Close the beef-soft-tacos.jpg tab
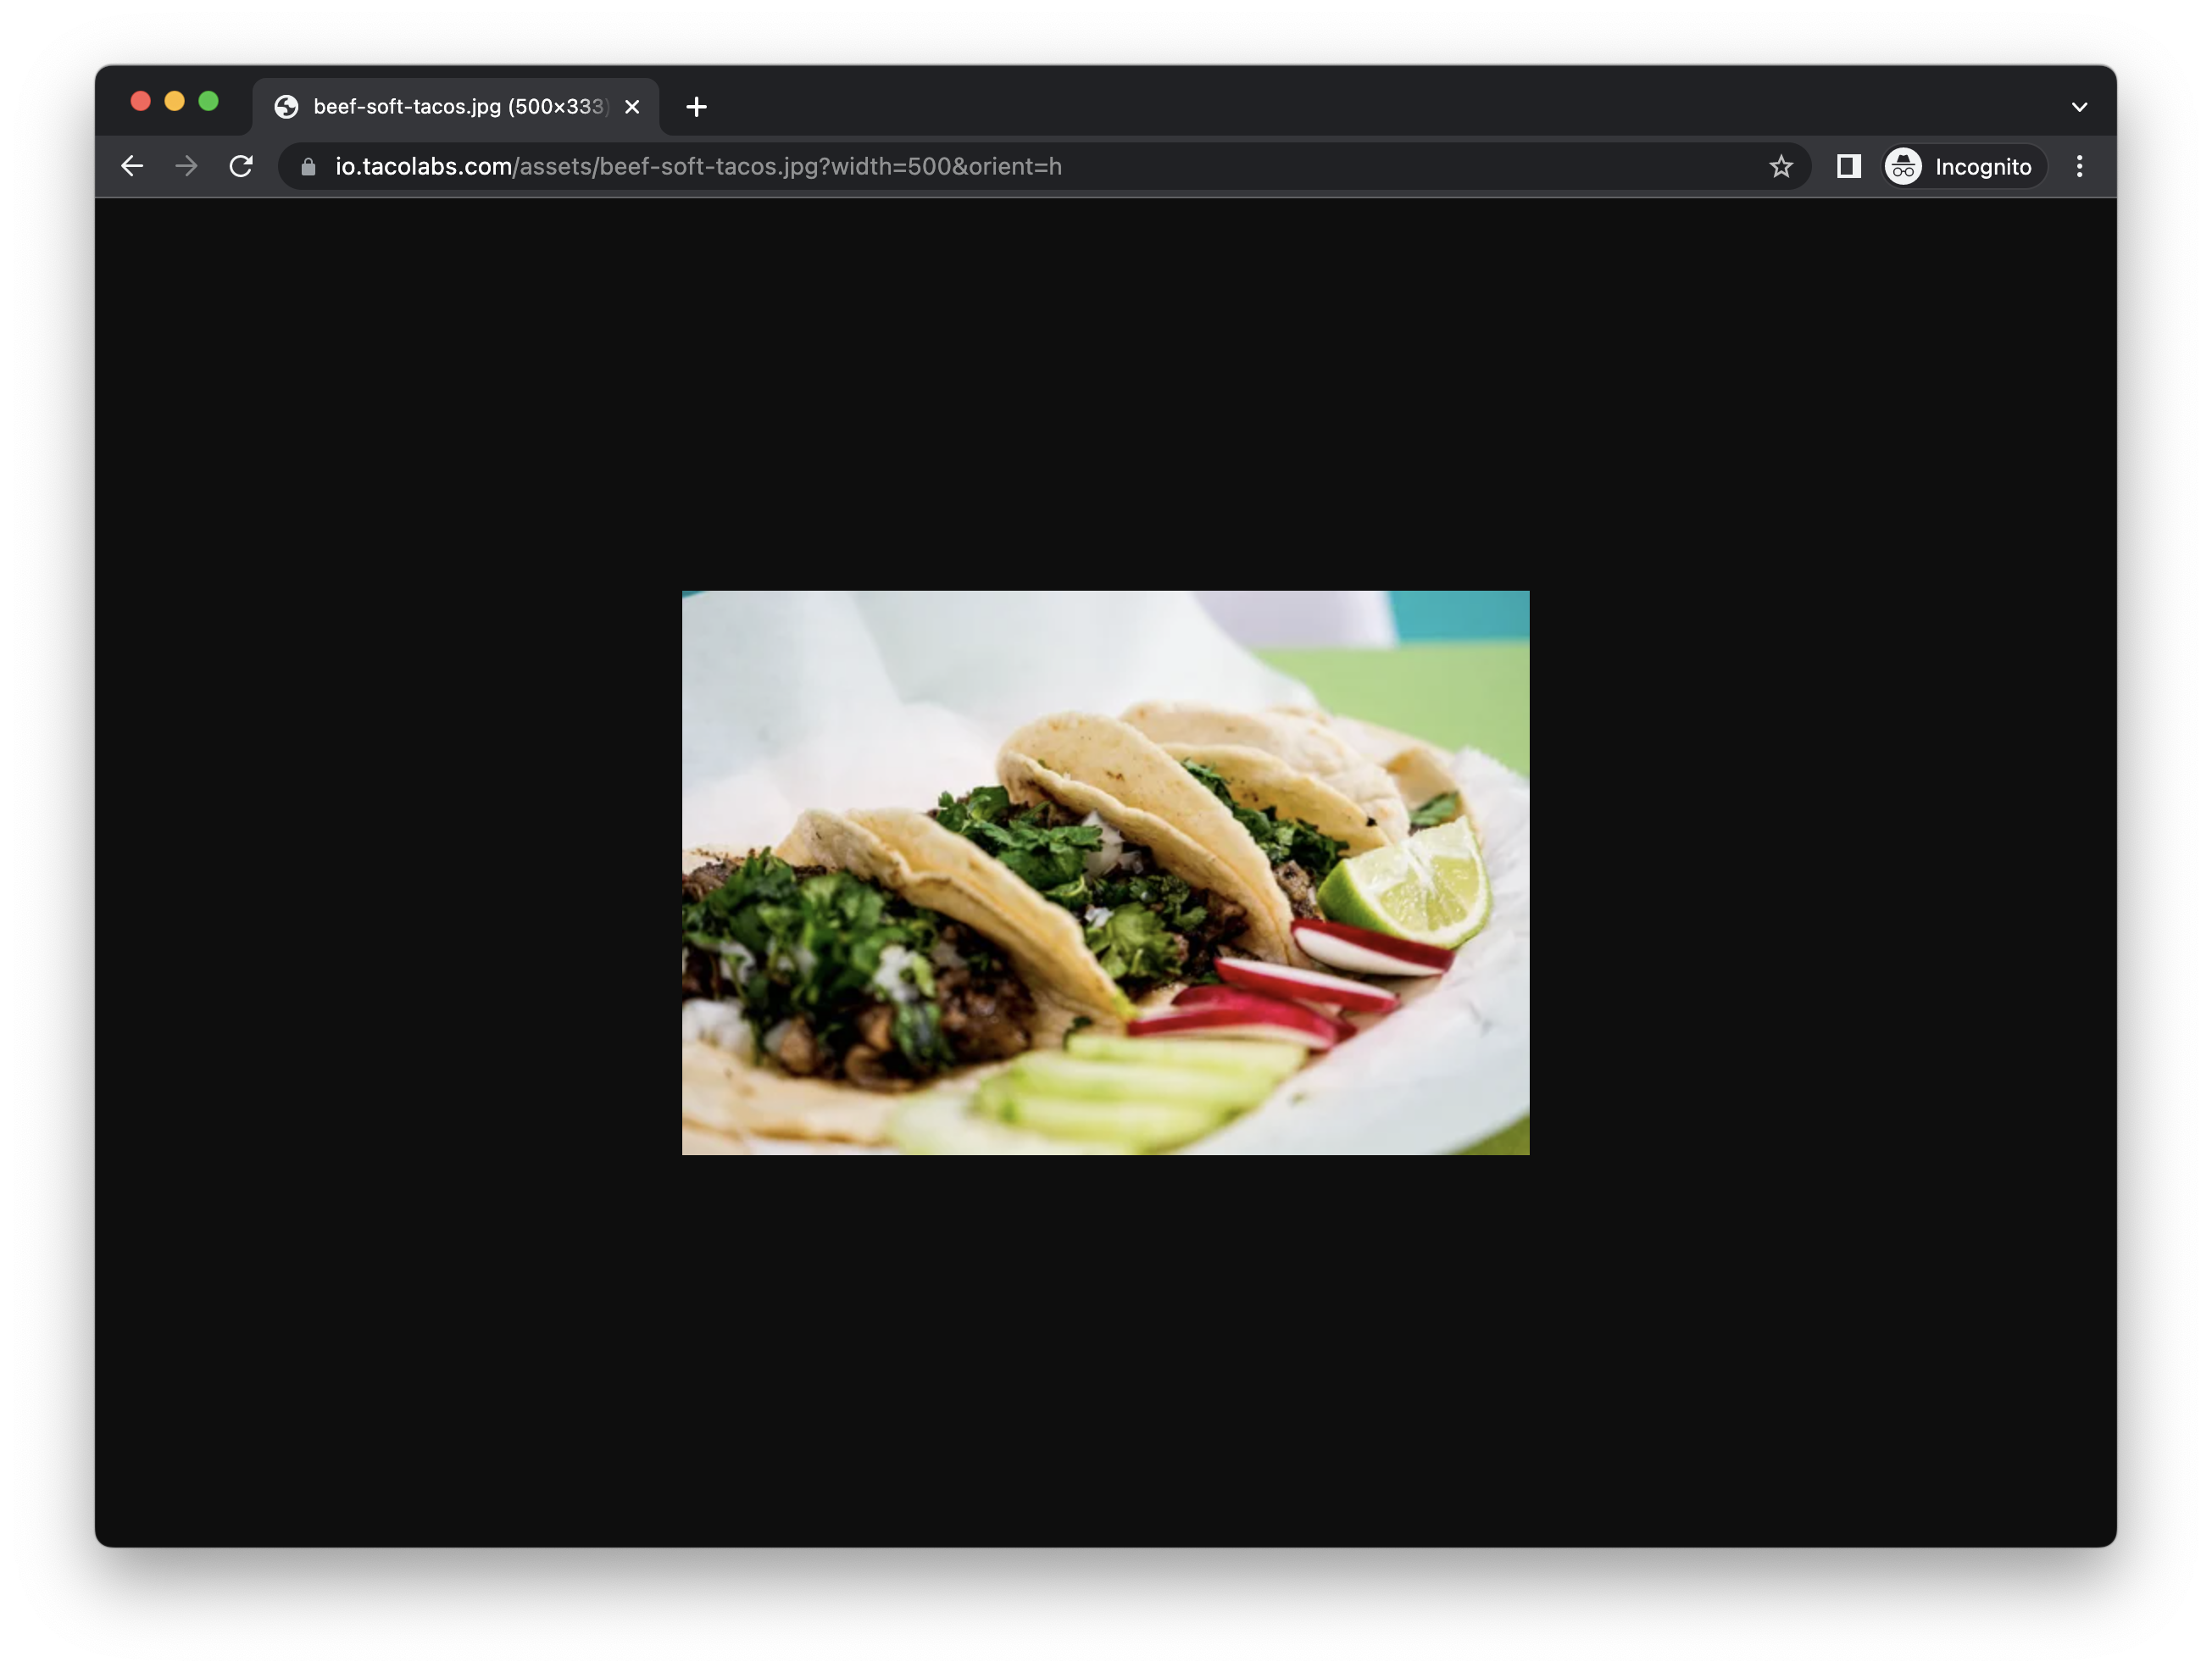The height and width of the screenshot is (1673, 2212). (x=631, y=106)
